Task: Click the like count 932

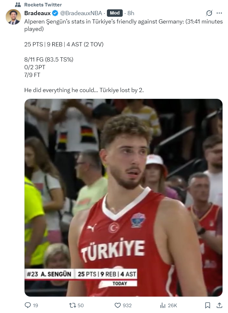Action: (x=127, y=305)
